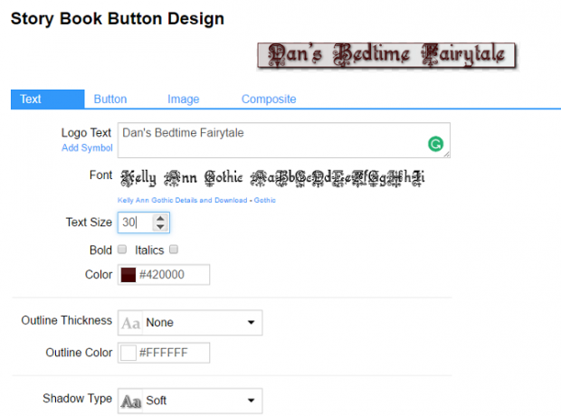
Task: Switch to the Composite tab
Action: pyautogui.click(x=269, y=99)
